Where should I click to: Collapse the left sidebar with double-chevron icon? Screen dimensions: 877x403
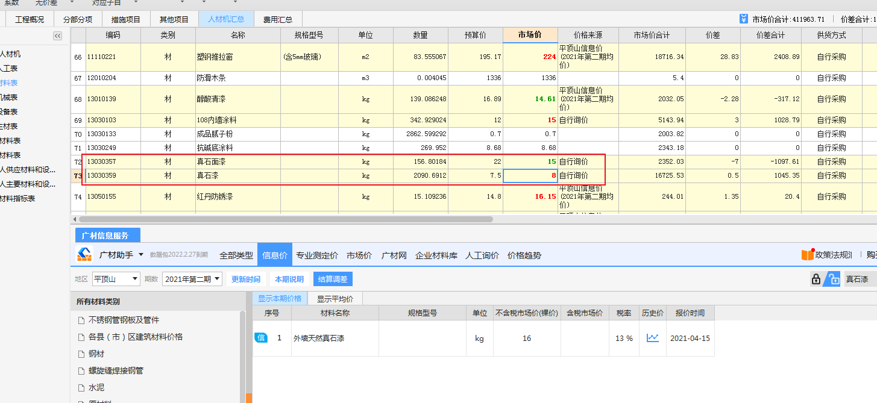click(58, 36)
